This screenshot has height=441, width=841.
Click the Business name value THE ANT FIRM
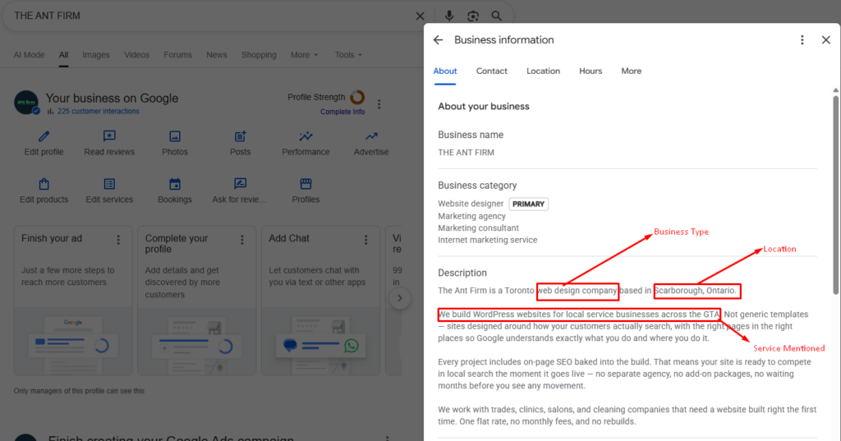466,153
